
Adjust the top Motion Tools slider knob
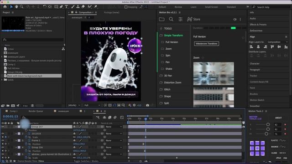click(268, 124)
